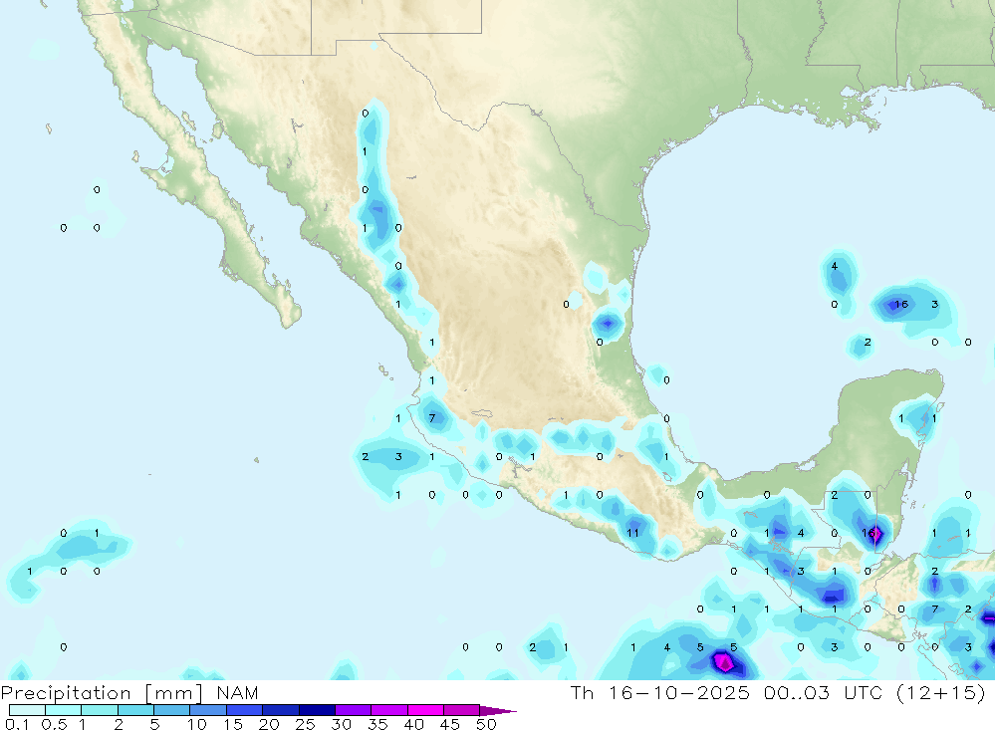Viewport: 996px width, 730px height.
Task: Select the legend swatch between 45 and 50
Action: [461, 710]
